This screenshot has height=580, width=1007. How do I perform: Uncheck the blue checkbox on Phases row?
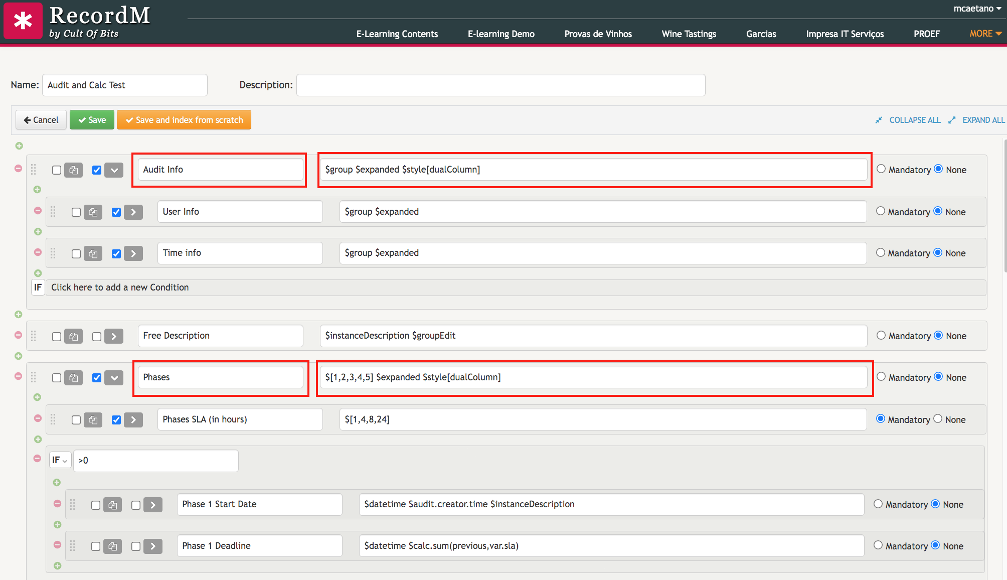pos(97,378)
